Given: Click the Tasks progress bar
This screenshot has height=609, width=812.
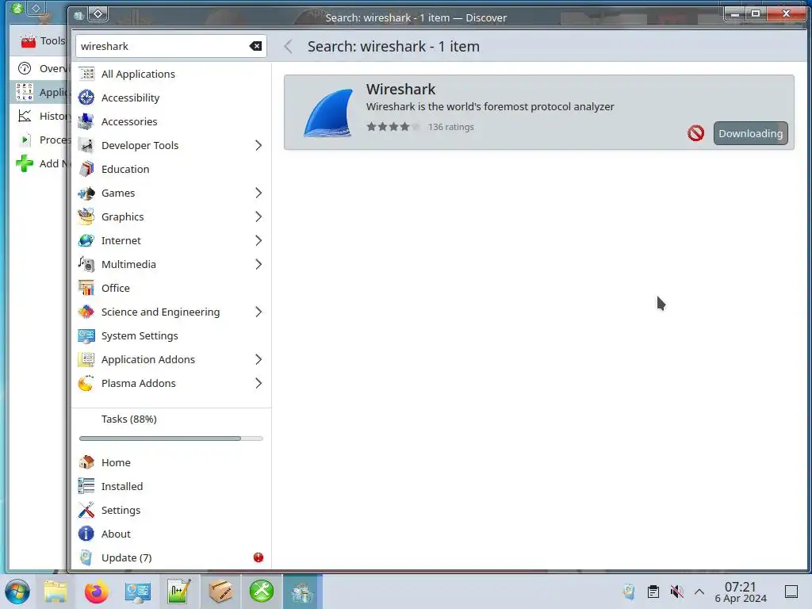Looking at the screenshot, I should 171,439.
